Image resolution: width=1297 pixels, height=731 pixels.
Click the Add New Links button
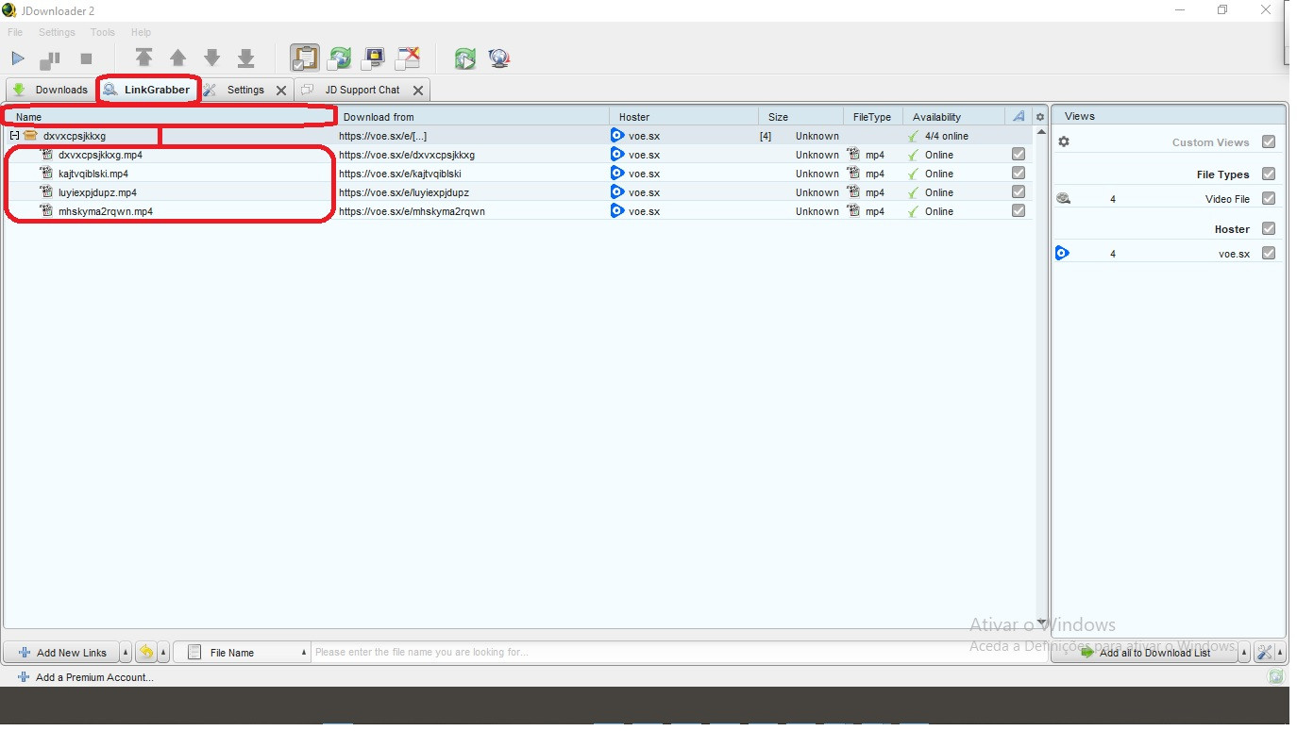pos(62,652)
